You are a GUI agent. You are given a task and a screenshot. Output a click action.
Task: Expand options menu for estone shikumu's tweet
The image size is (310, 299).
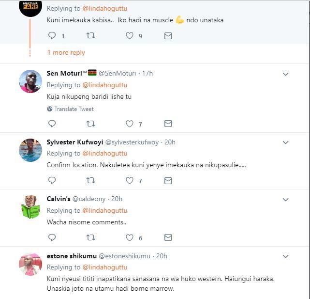(x=285, y=256)
